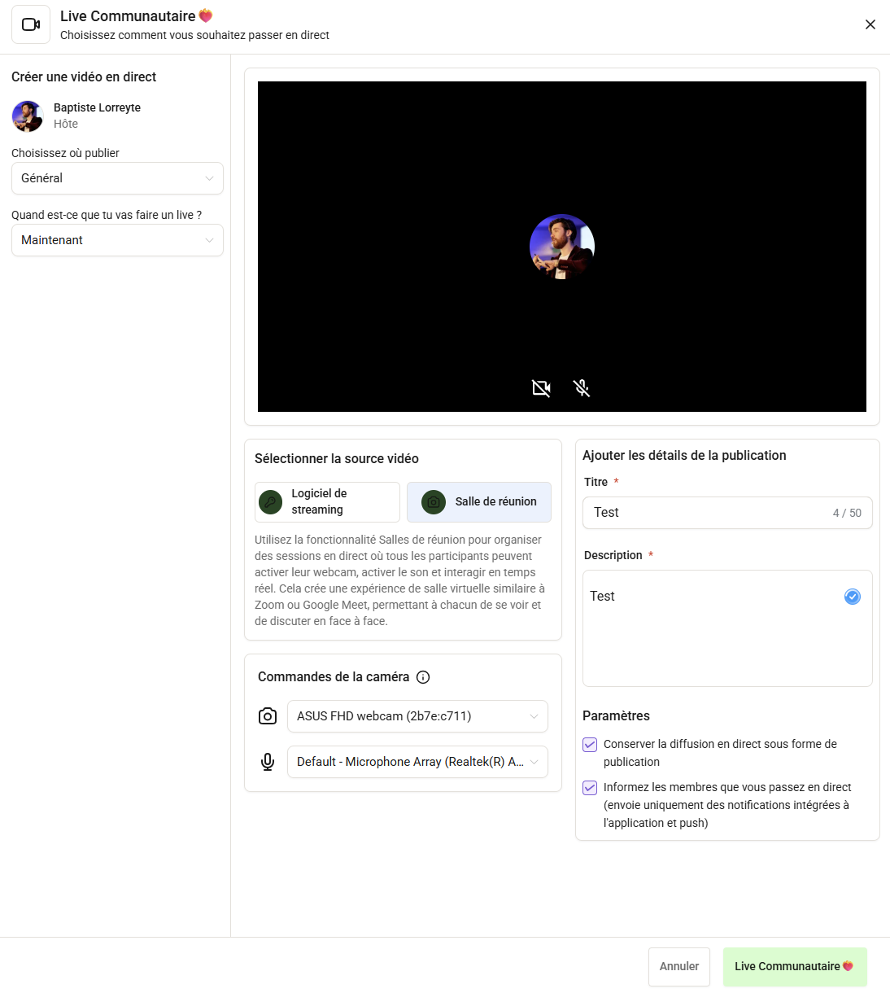This screenshot has height=993, width=890.
Task: Uncheck Conserver la diffusion en direct checkbox
Action: [590, 745]
